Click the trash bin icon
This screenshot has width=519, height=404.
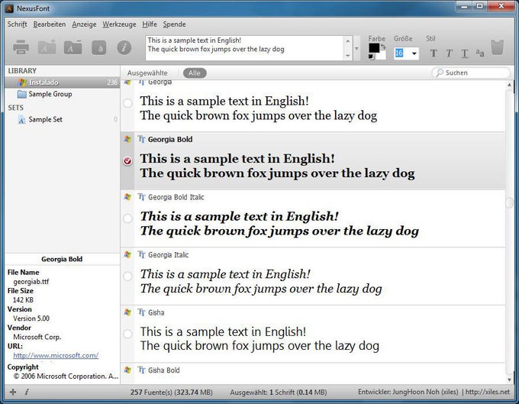point(497,47)
